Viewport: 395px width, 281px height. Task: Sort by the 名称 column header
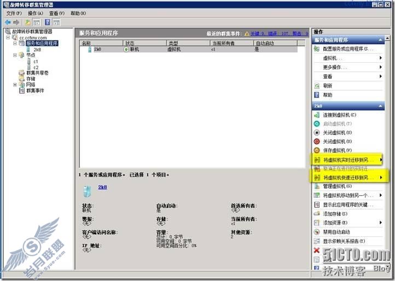click(x=101, y=43)
